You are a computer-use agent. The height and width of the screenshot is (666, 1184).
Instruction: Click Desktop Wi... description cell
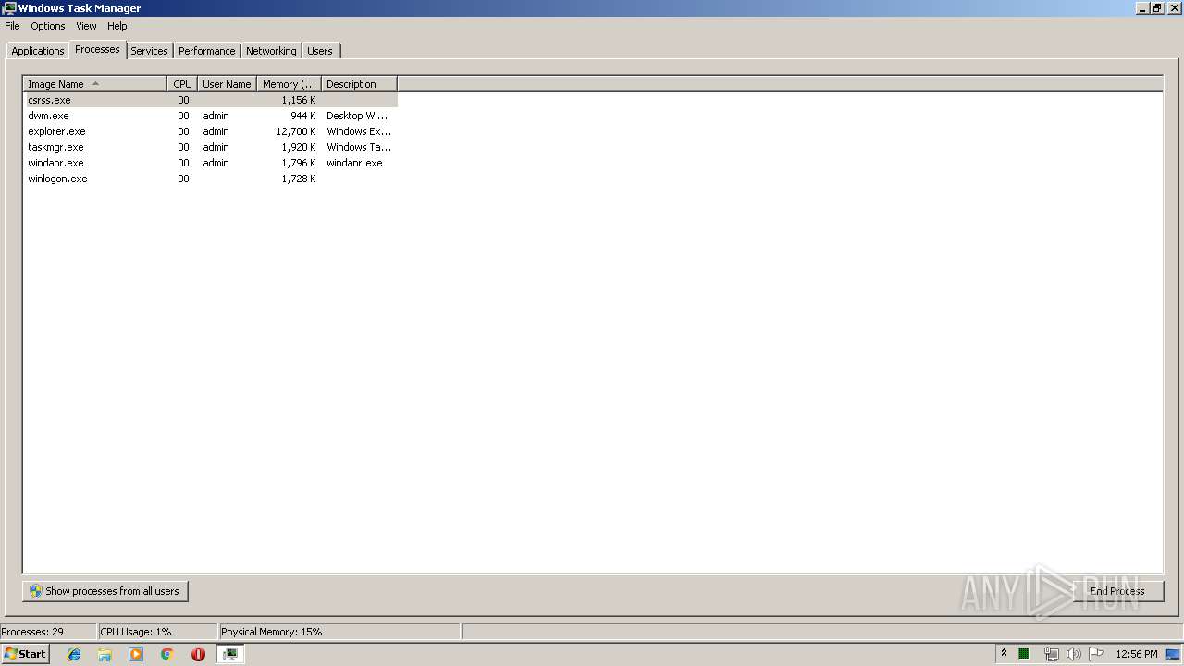[x=357, y=116]
